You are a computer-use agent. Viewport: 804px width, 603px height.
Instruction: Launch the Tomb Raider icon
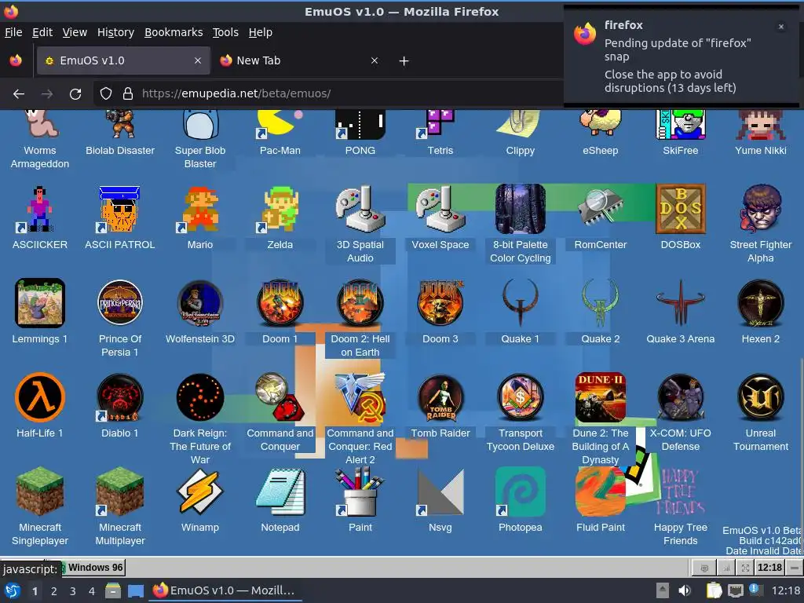click(440, 397)
